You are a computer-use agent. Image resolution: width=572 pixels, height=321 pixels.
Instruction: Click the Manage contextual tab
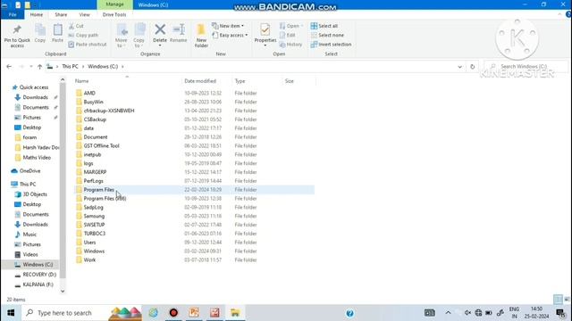[x=115, y=4]
